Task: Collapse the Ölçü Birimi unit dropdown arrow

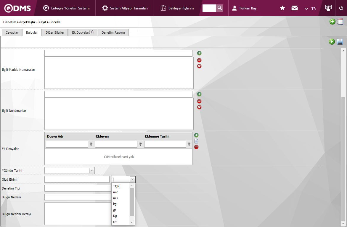Action: pyautogui.click(x=132, y=179)
